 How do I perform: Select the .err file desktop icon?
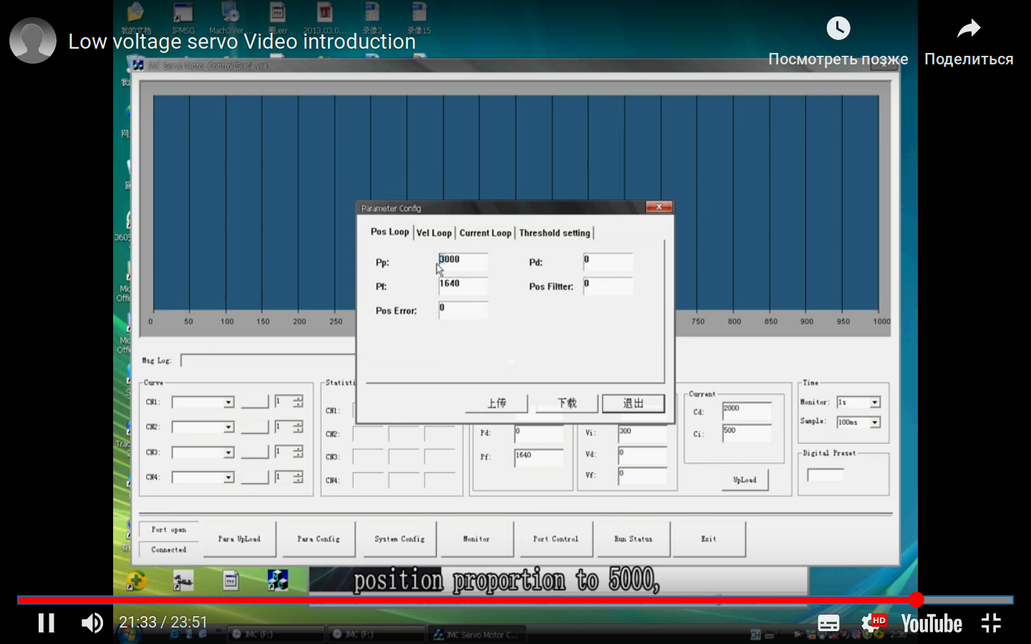click(x=278, y=18)
